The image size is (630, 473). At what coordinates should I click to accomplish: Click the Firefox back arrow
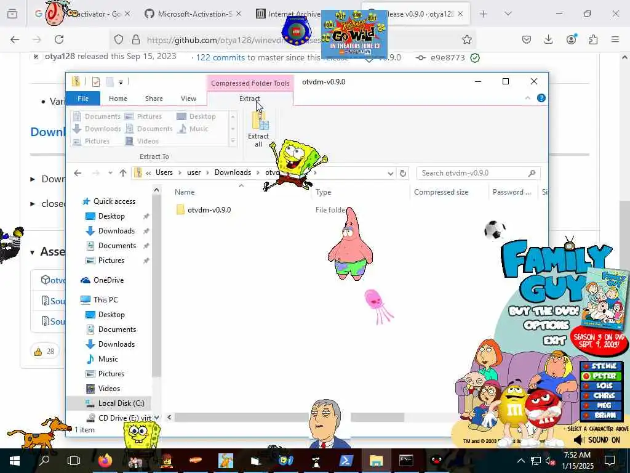coord(15,39)
